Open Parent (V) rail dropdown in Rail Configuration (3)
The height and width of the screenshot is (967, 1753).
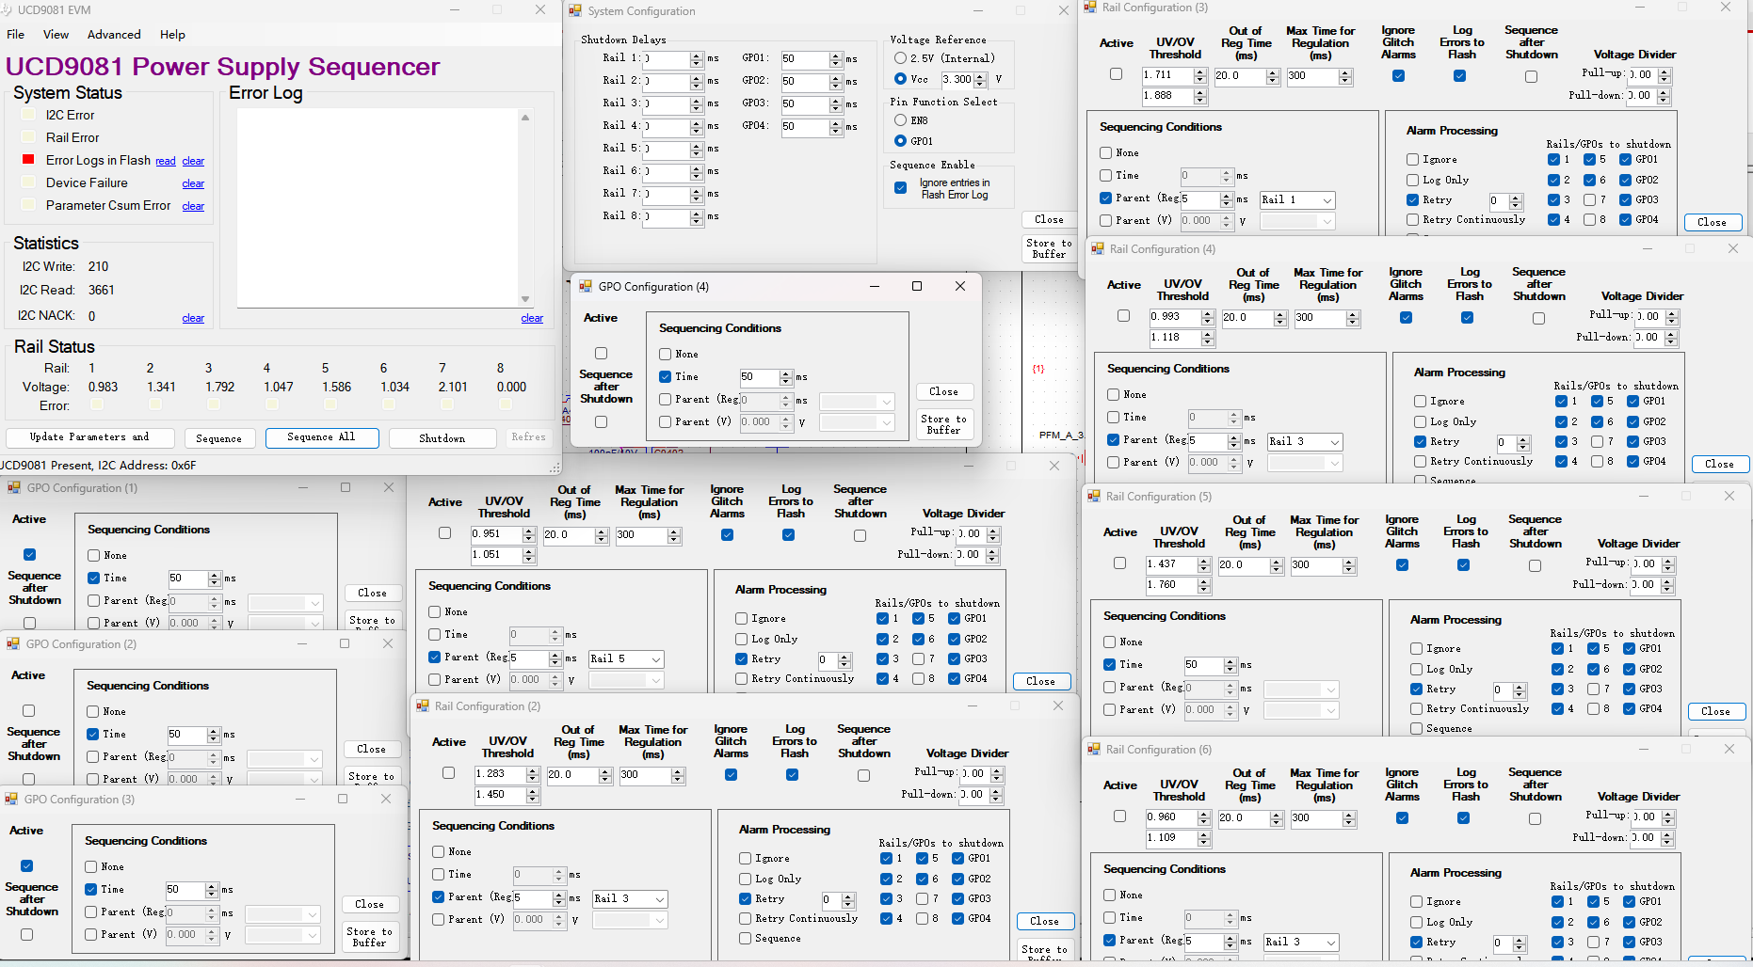[1298, 222]
